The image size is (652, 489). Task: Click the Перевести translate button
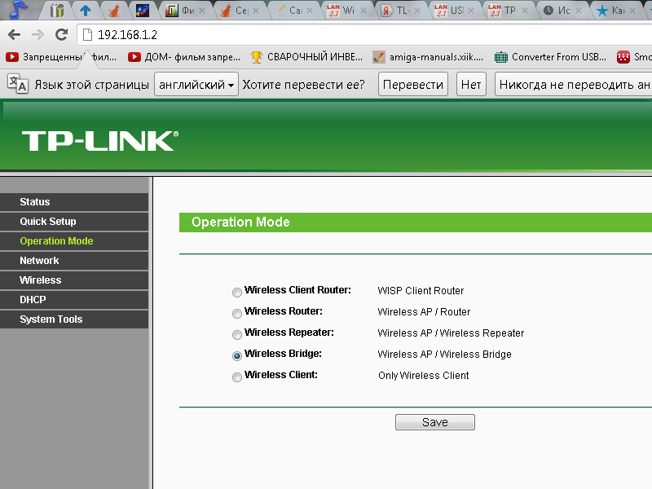pos(413,85)
